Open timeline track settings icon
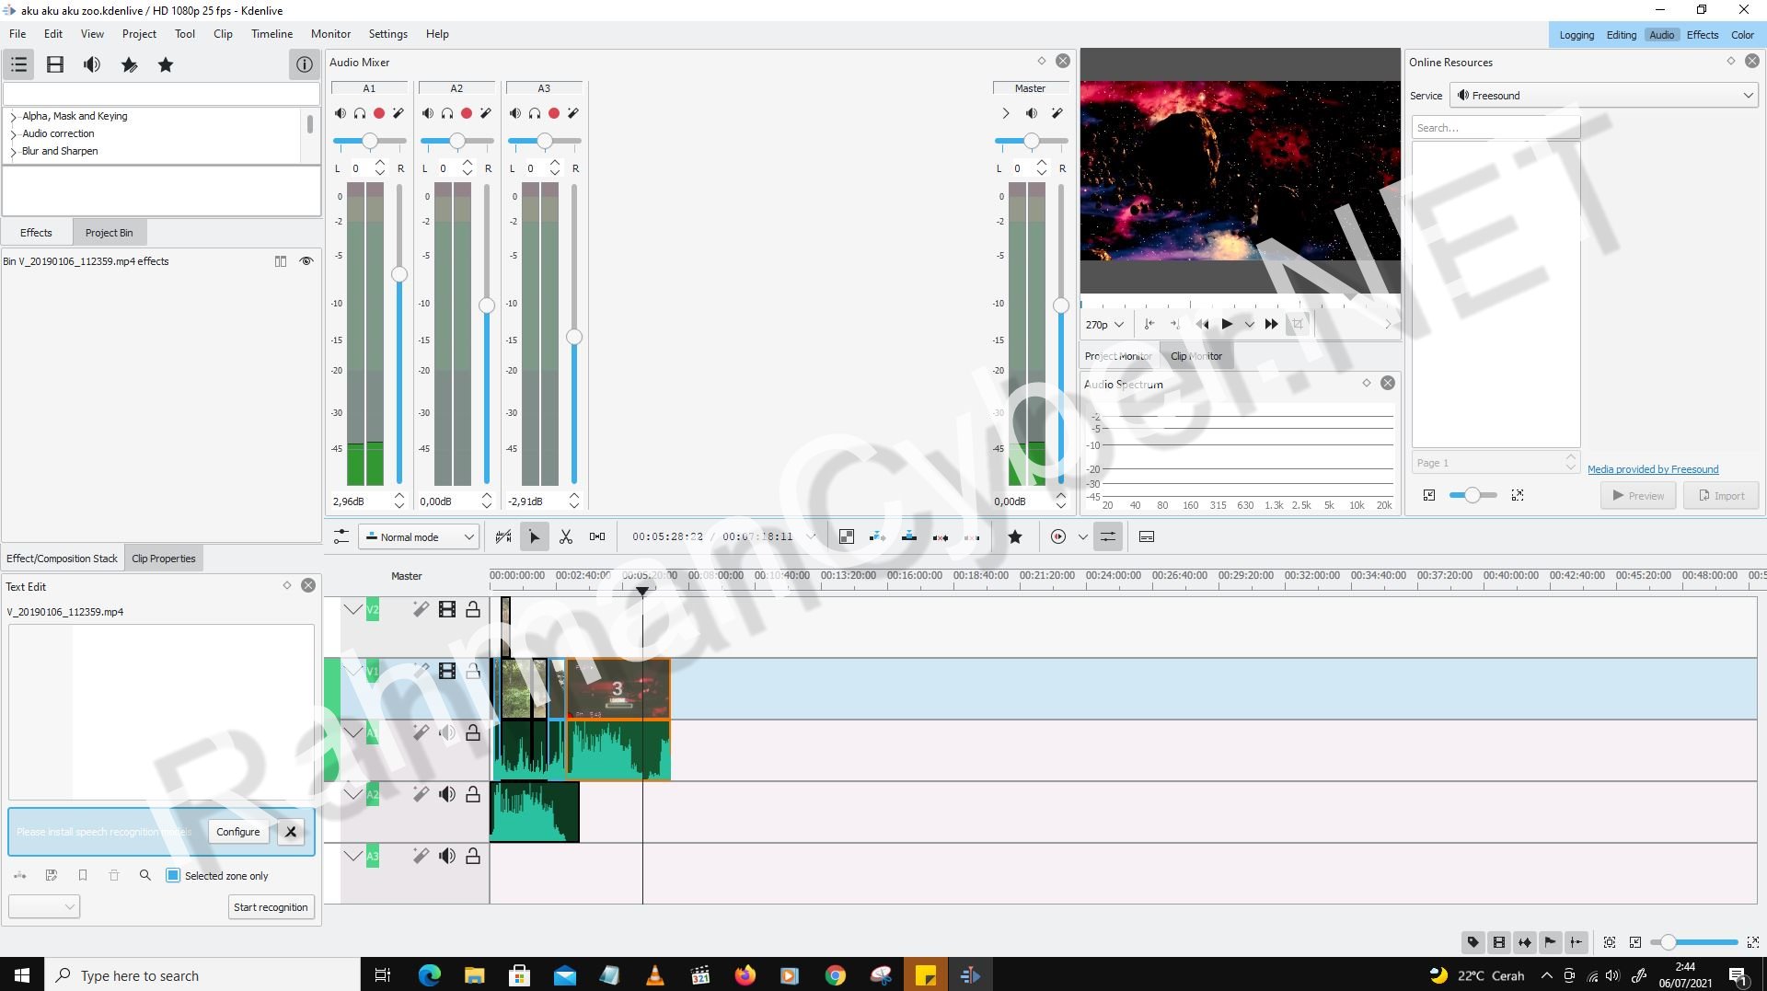Screen dimensions: 1767x991 click(x=341, y=536)
